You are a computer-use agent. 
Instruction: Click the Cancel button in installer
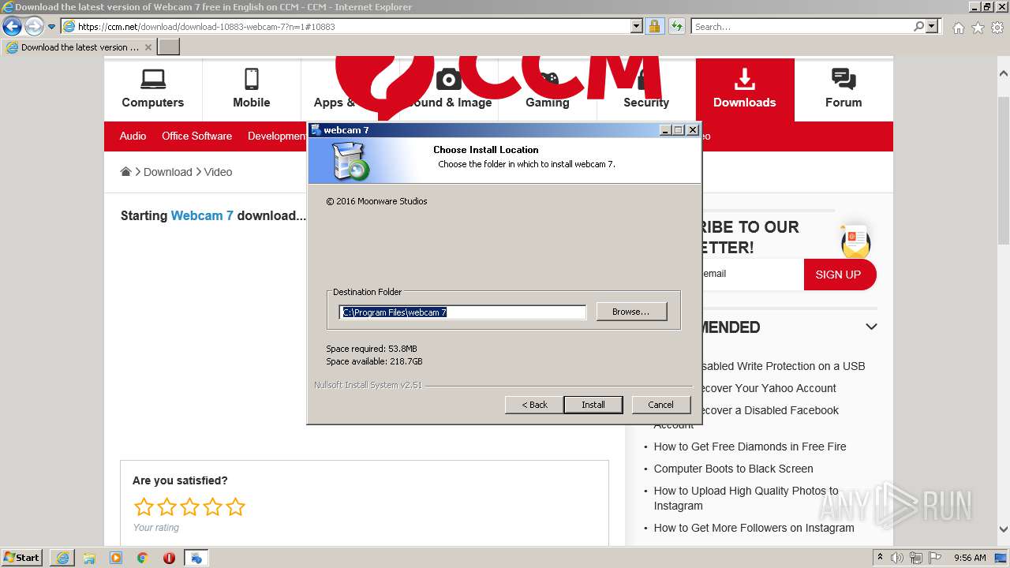click(661, 405)
